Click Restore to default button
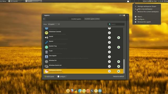 click(x=118, y=77)
